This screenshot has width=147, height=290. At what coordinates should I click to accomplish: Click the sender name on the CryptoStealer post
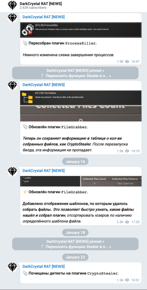[44, 266]
